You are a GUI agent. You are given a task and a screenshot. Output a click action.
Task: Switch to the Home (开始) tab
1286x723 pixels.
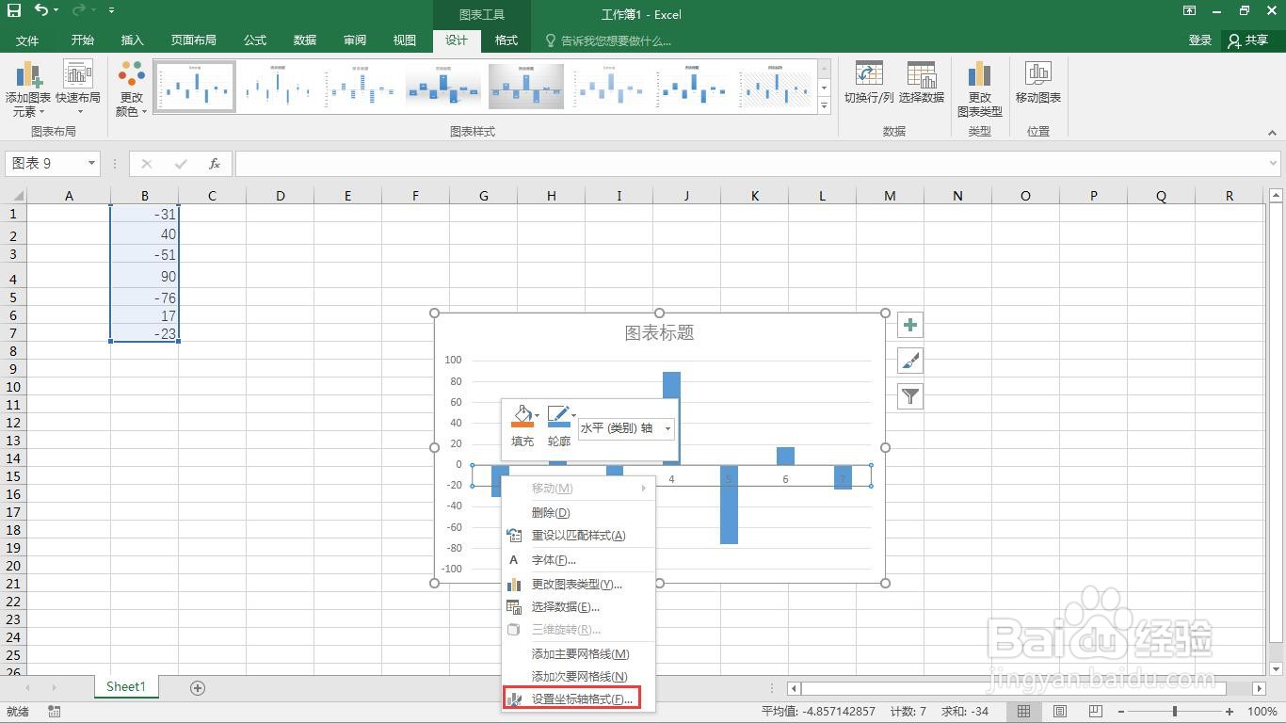click(x=83, y=40)
